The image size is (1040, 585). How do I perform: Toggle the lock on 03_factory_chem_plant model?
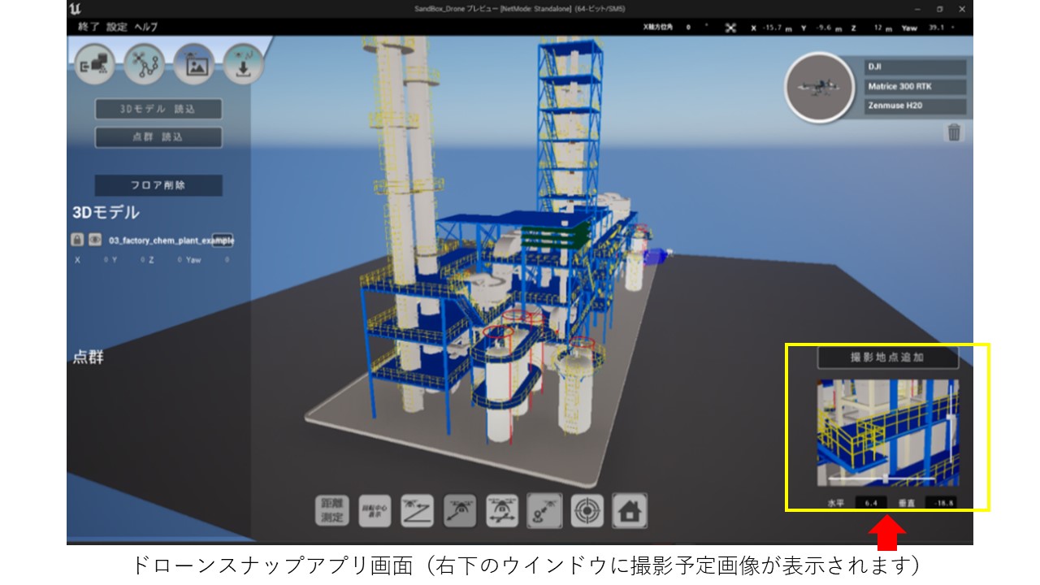click(77, 240)
